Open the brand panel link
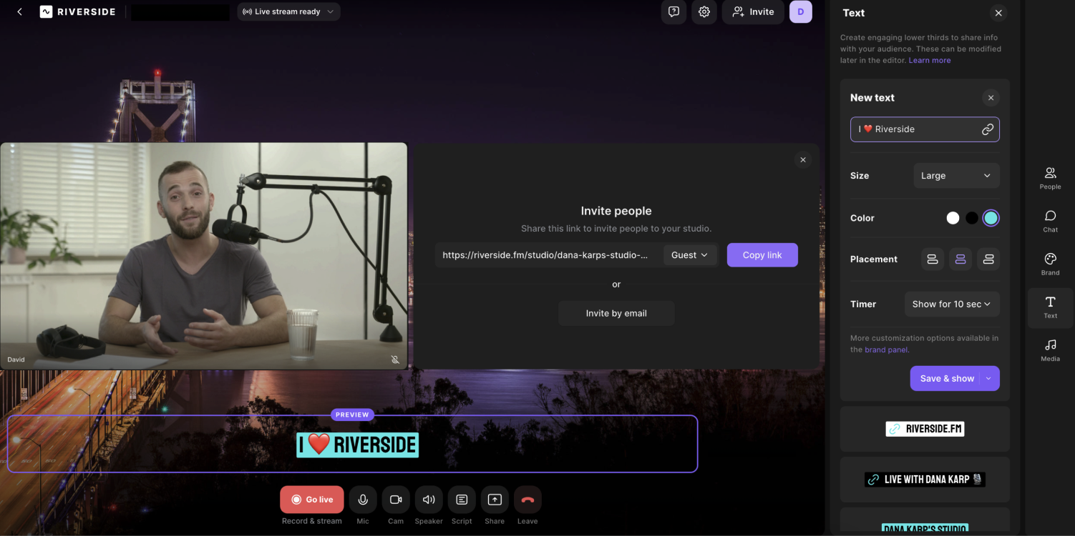This screenshot has height=536, width=1075. [886, 350]
